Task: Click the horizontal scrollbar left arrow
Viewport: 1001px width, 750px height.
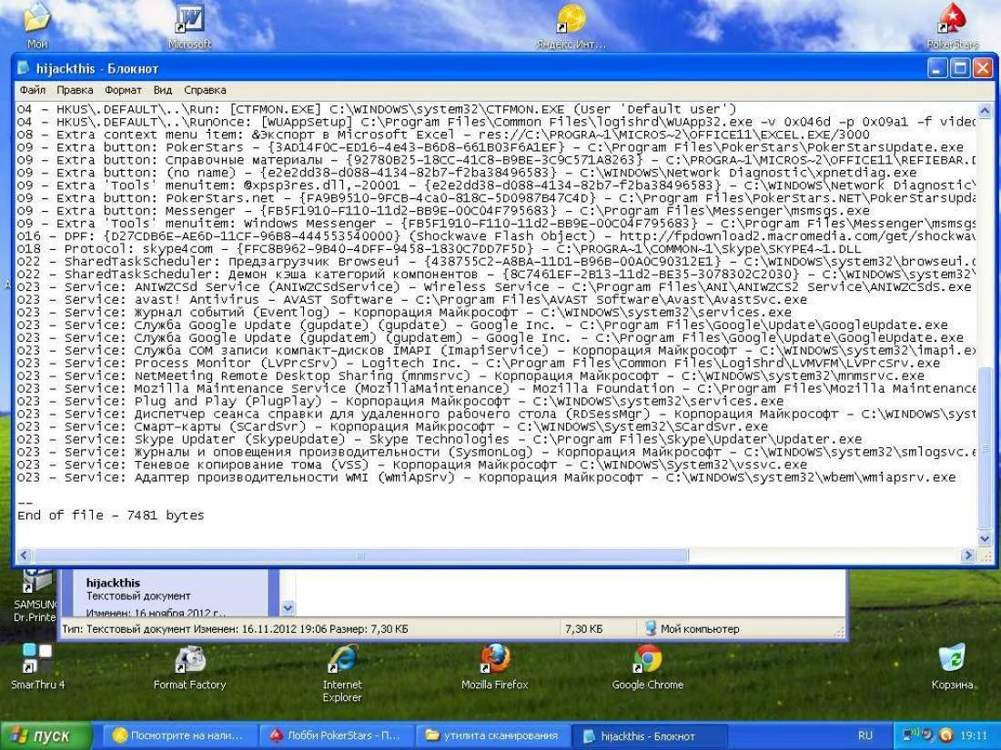Action: (x=25, y=555)
